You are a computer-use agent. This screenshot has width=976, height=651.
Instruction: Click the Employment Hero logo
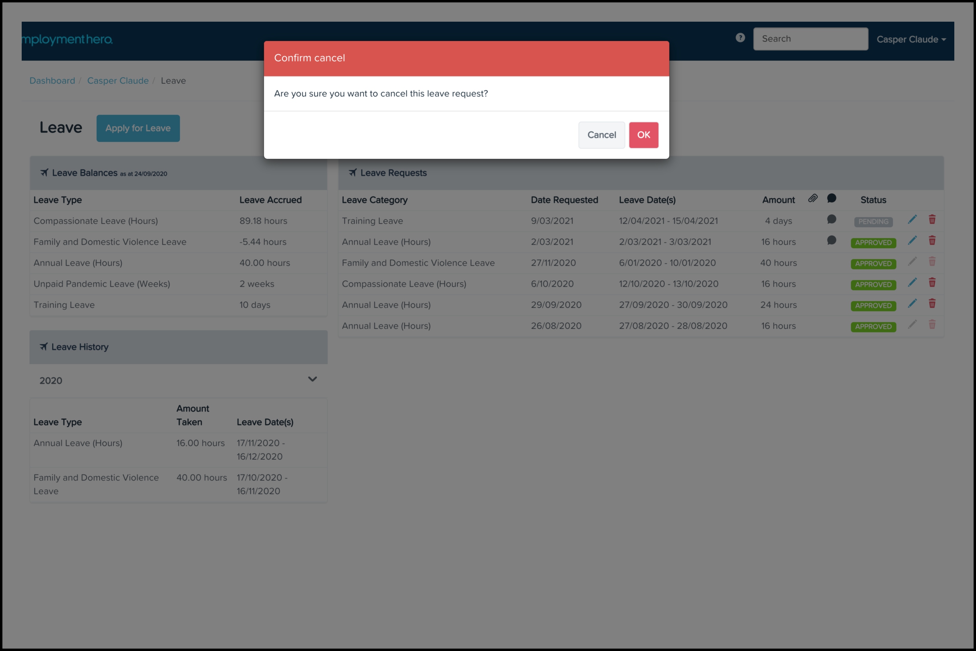click(67, 39)
